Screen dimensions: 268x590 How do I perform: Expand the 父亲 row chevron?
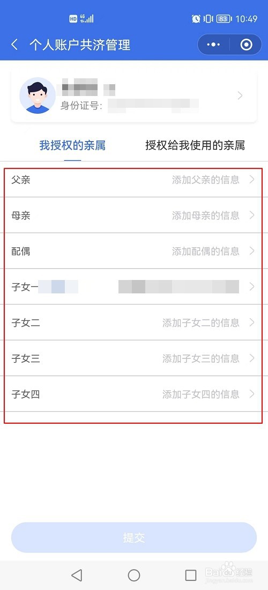coord(252,180)
